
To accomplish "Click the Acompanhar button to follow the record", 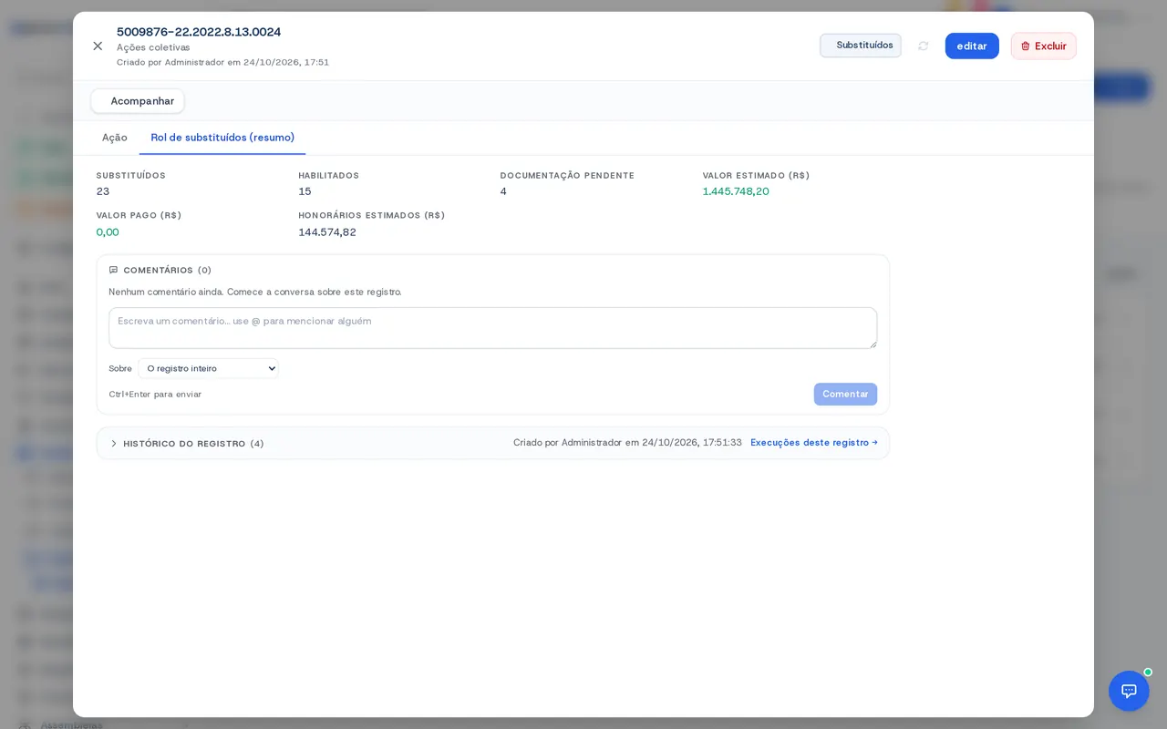I will point(138,101).
